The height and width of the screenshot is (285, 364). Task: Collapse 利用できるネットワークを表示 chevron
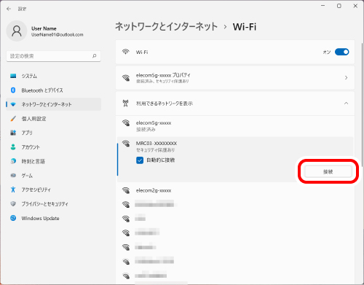[346, 104]
